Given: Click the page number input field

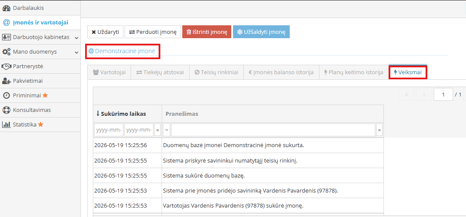Looking at the screenshot, I should coord(443,95).
